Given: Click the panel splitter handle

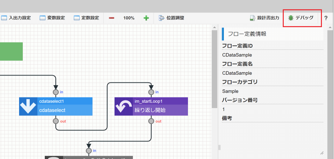Looking at the screenshot, I should tap(219, 148).
